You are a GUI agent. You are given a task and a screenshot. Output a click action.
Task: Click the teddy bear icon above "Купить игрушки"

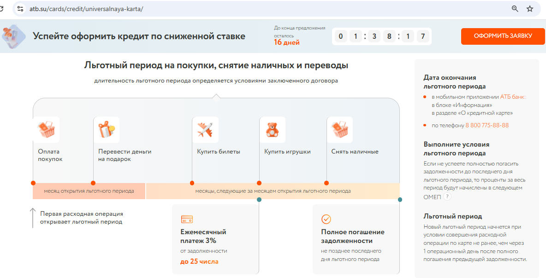coord(272,130)
